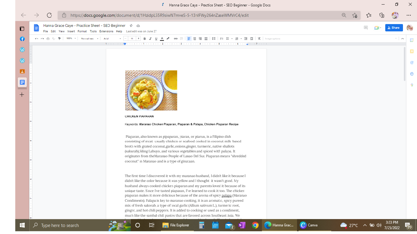
Task: Toggle underline formatting in the toolbar
Action: tap(156, 39)
